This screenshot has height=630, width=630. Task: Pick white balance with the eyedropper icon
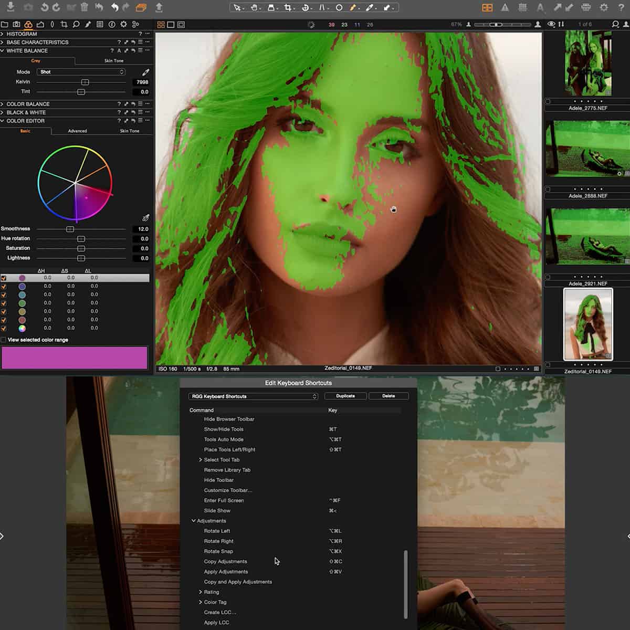[146, 72]
